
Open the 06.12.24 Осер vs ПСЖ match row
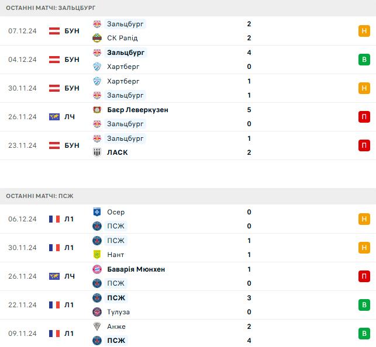(188, 219)
